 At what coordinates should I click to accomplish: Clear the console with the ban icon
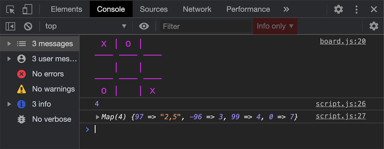(x=28, y=27)
